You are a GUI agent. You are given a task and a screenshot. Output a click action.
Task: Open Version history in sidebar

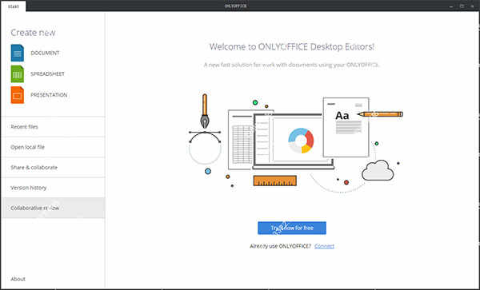(x=53, y=188)
